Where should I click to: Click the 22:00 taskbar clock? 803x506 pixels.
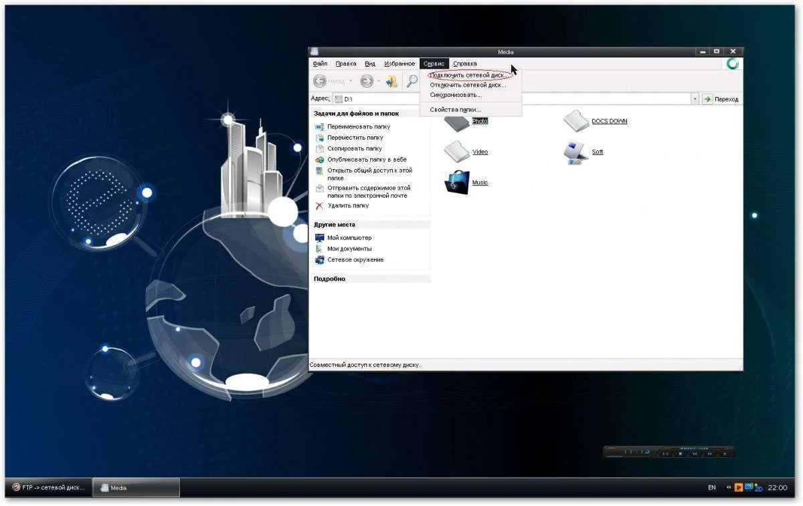click(778, 487)
